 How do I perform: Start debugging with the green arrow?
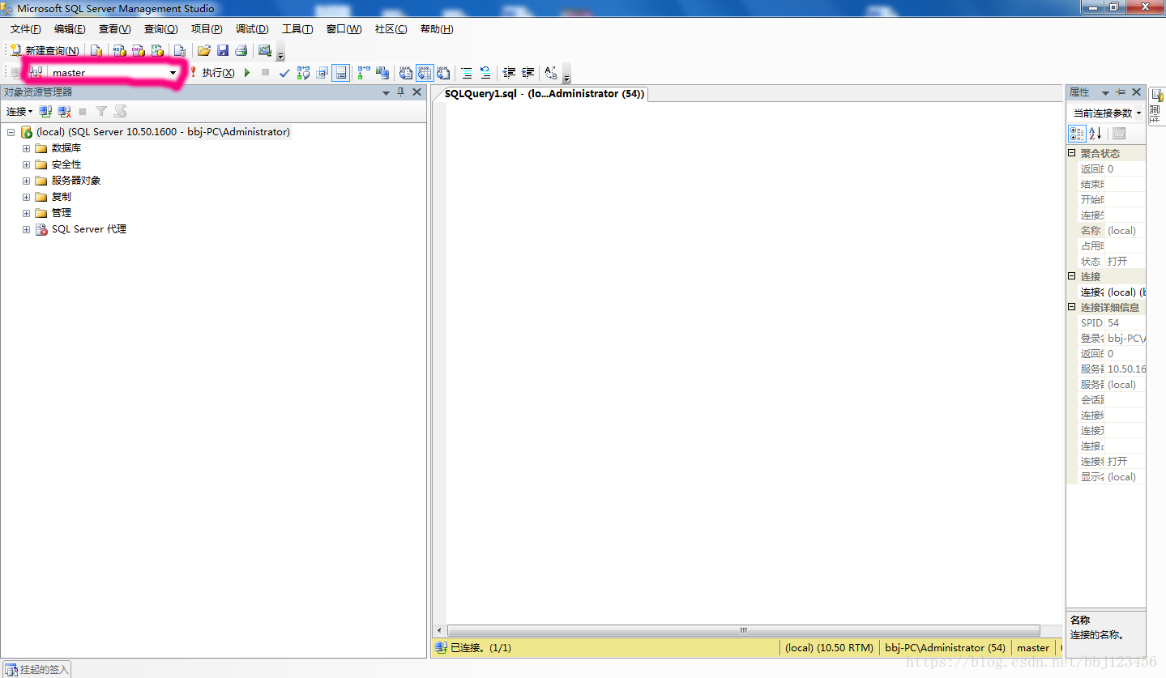point(247,73)
